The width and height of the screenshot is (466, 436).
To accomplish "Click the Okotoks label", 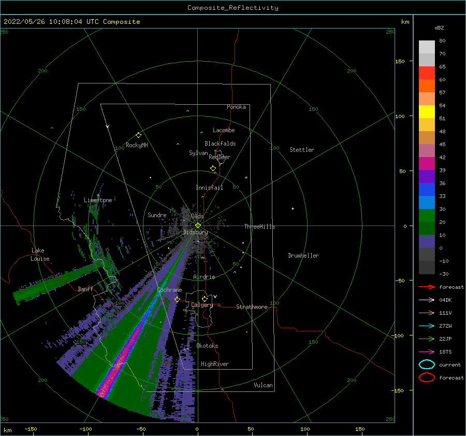I will [207, 346].
